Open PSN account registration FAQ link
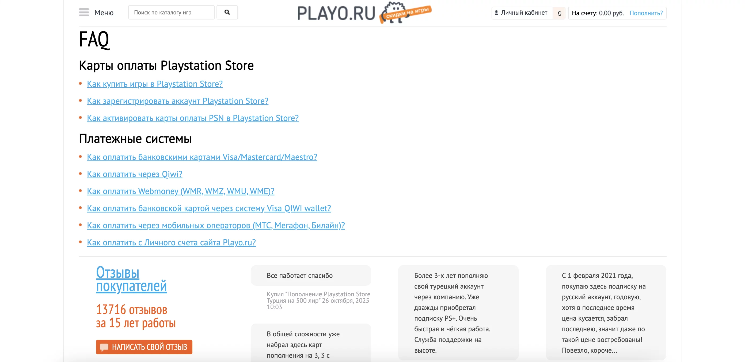 tap(178, 101)
